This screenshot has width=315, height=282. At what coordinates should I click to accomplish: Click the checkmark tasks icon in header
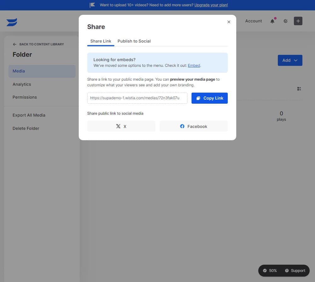pyautogui.click(x=285, y=21)
